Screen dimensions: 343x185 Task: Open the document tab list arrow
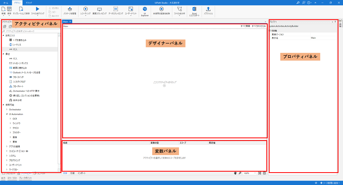point(265,22)
